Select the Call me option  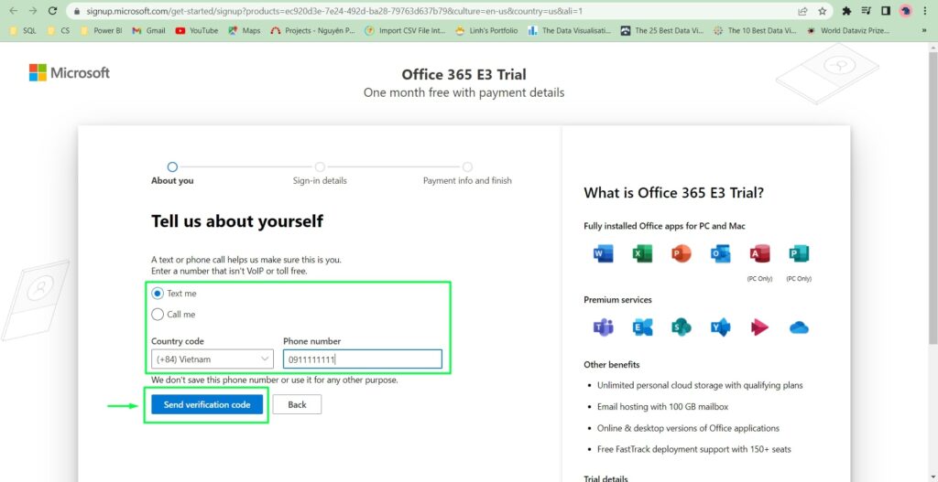(x=158, y=315)
